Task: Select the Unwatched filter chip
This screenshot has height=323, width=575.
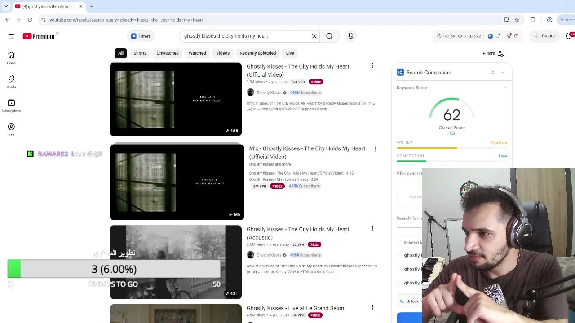Action: tap(168, 53)
